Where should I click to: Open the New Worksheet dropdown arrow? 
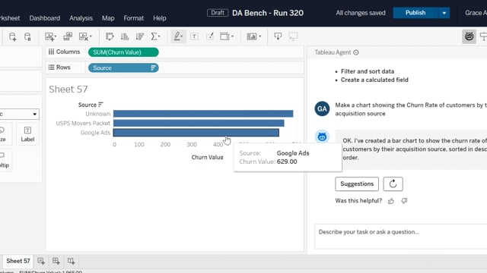pos(56,36)
